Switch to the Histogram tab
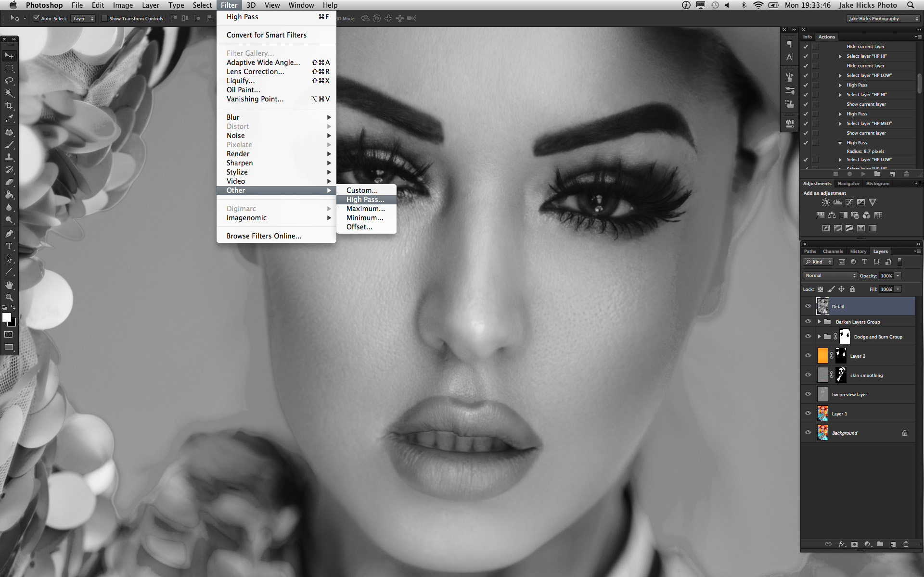924x577 pixels. [x=878, y=184]
